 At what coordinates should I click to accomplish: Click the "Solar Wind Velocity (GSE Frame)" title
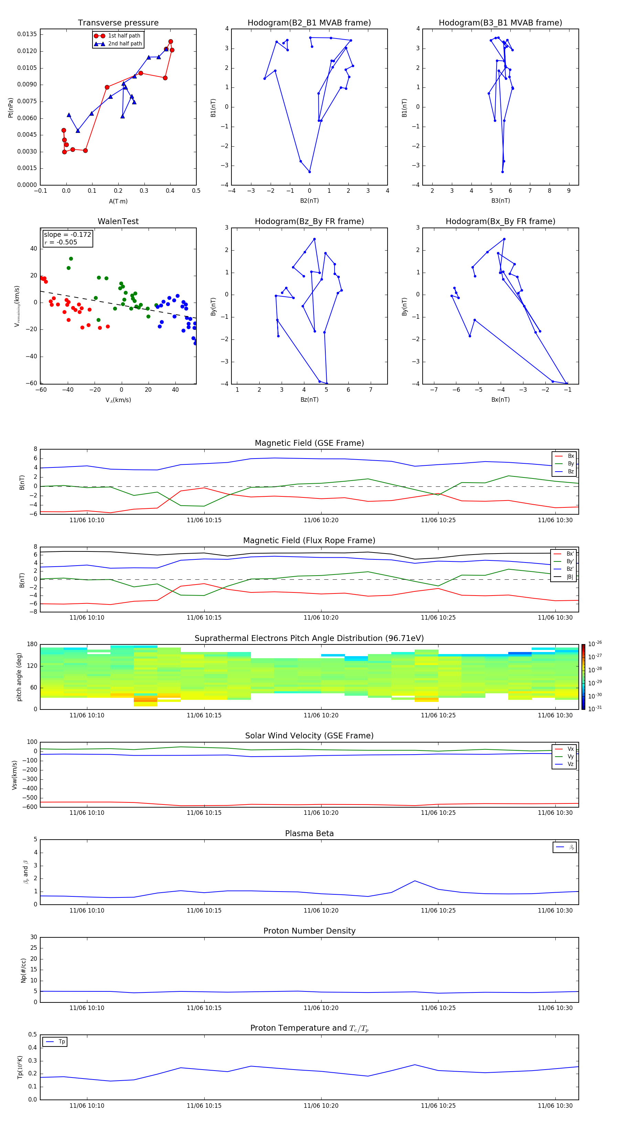(309, 736)
